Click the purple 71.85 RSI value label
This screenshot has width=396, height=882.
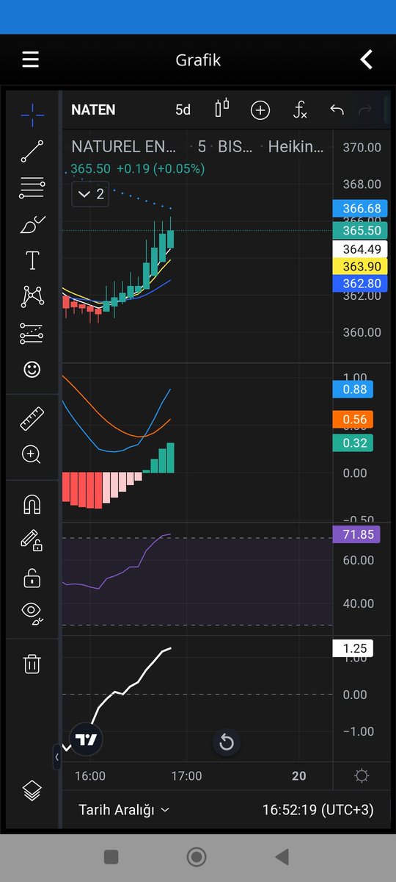coord(356,534)
